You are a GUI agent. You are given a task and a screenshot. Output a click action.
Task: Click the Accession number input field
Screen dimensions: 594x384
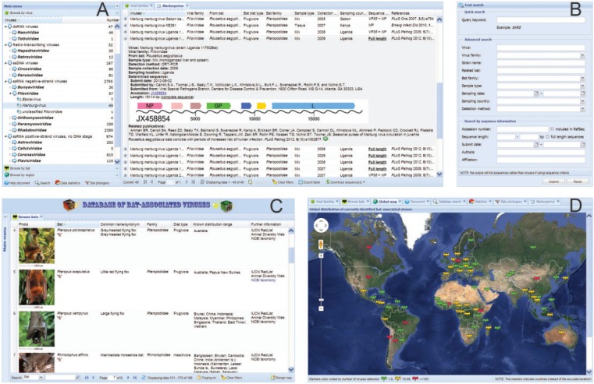[x=522, y=129]
